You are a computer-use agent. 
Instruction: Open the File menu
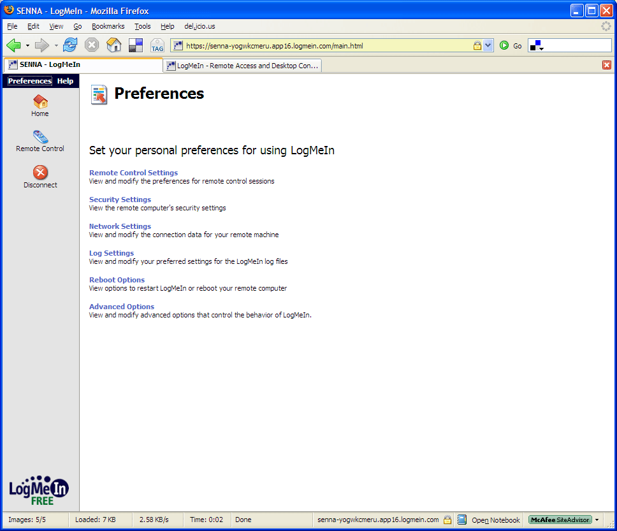coord(12,26)
